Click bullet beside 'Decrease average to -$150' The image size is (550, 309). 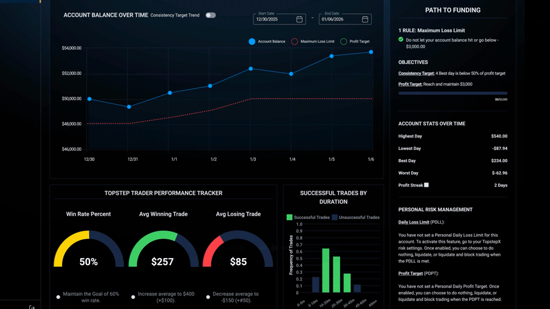[208, 297]
